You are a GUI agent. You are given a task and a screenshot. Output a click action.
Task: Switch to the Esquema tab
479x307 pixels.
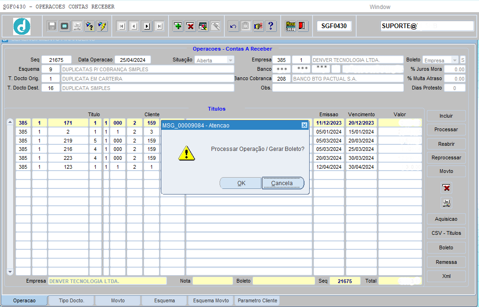coord(164,300)
